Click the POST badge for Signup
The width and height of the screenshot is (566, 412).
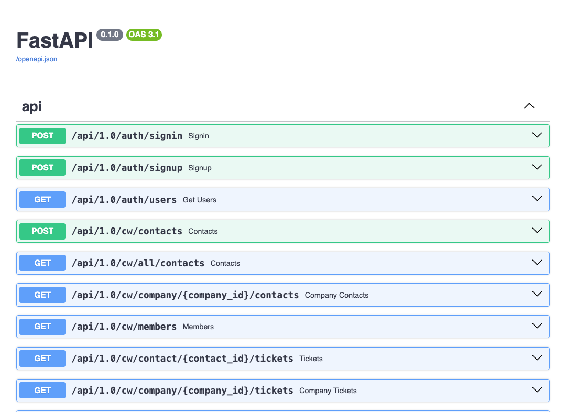pos(42,168)
